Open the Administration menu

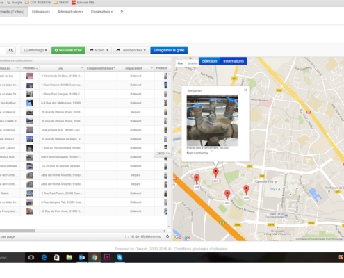click(x=70, y=12)
